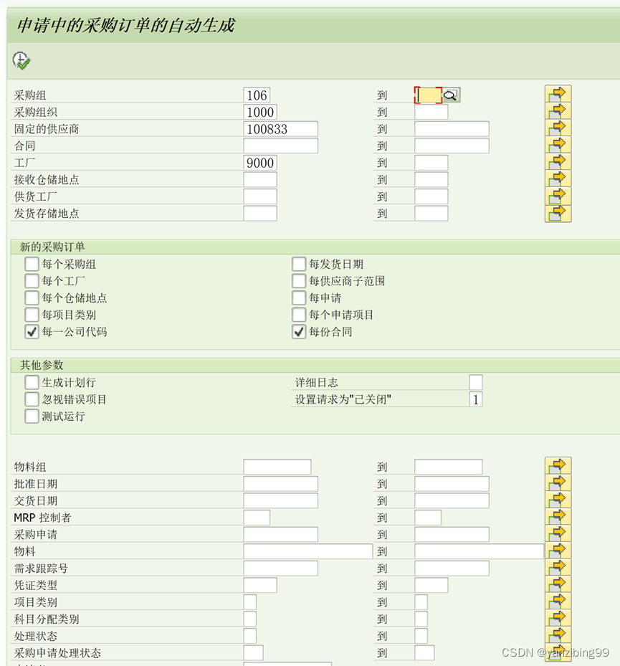
Task: Check the 每申请 checkbox
Action: click(x=299, y=298)
